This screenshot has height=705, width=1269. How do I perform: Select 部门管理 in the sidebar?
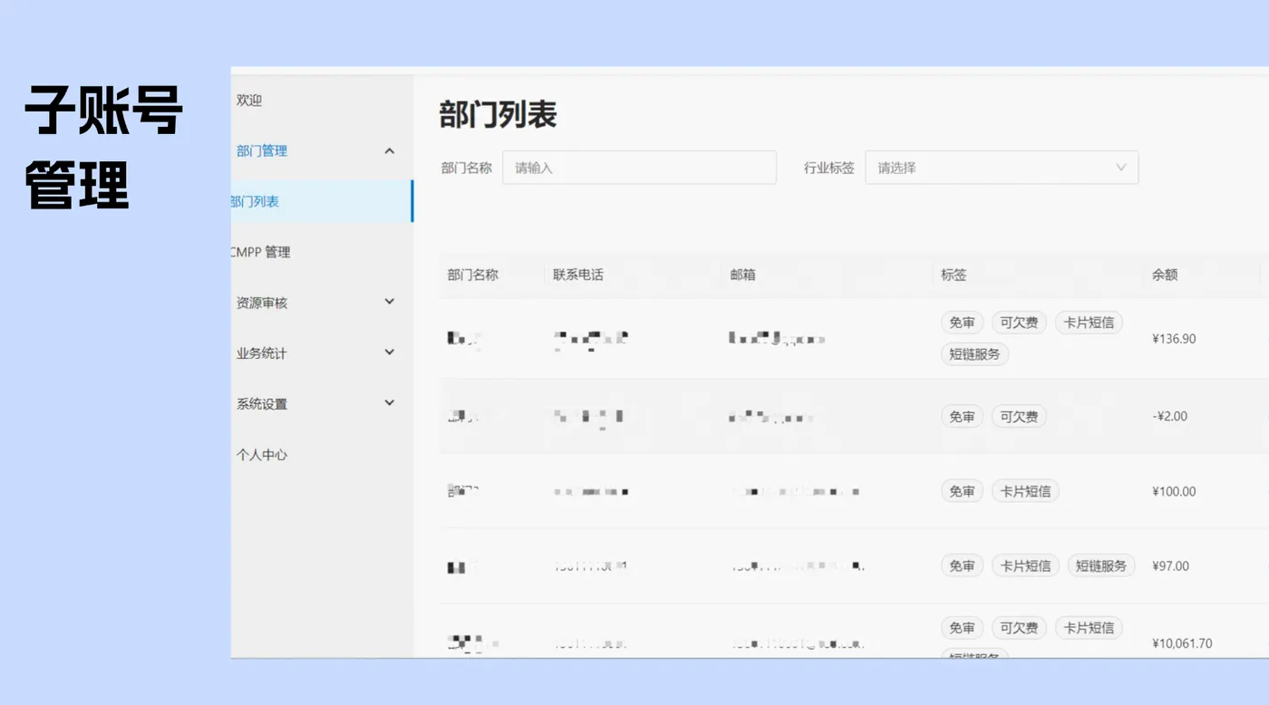[262, 151]
